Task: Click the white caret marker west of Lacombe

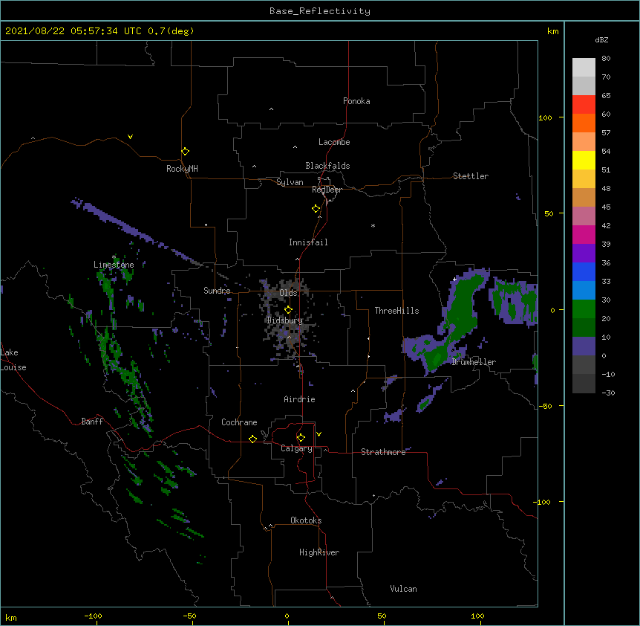Action: [x=295, y=147]
